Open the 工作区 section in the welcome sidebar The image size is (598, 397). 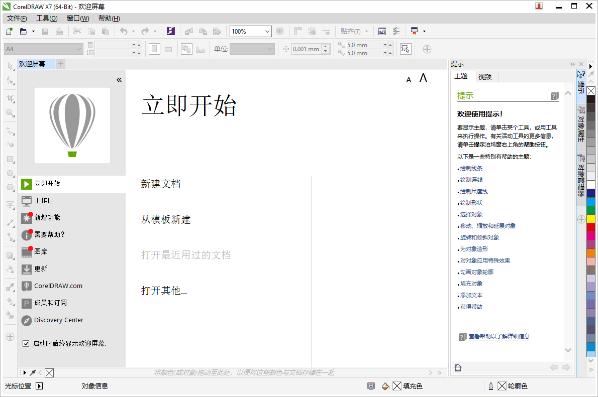72,200
